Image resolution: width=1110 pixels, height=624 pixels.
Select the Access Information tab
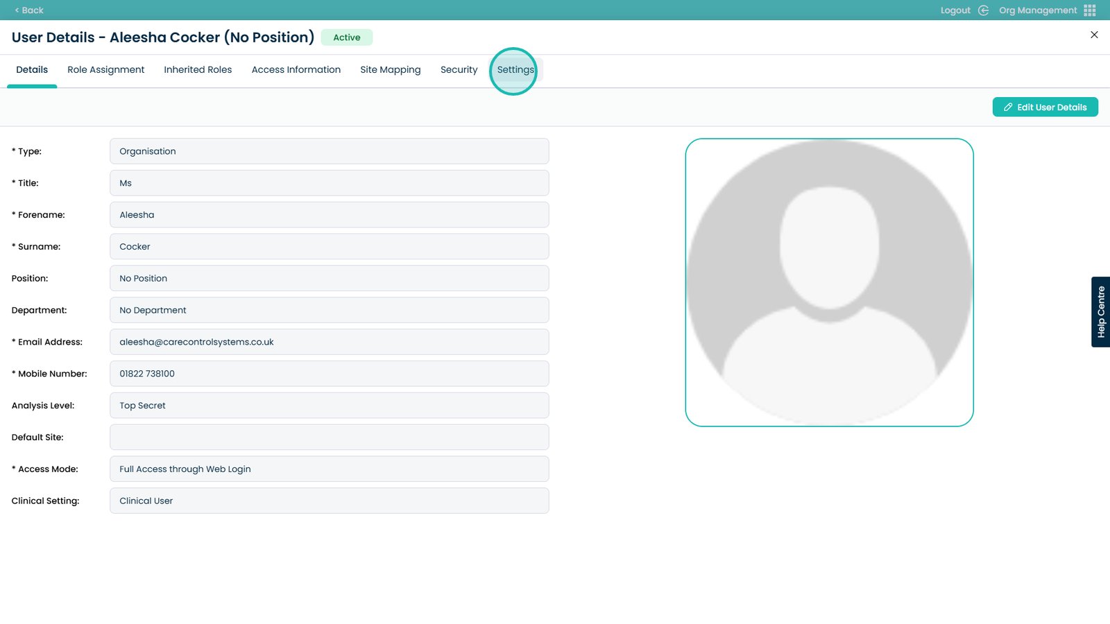296,70
